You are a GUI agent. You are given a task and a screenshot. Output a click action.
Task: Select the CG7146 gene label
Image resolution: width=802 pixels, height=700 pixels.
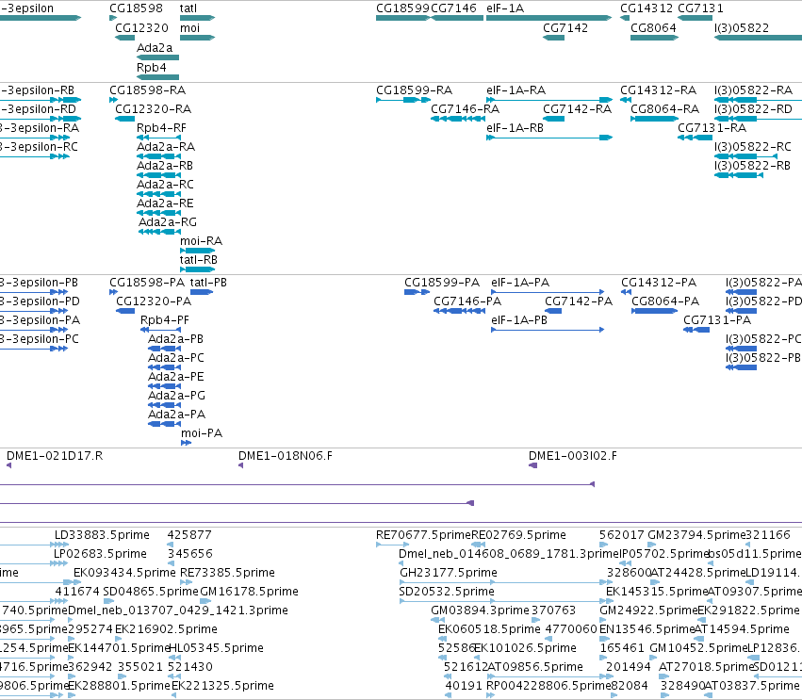pos(453,8)
